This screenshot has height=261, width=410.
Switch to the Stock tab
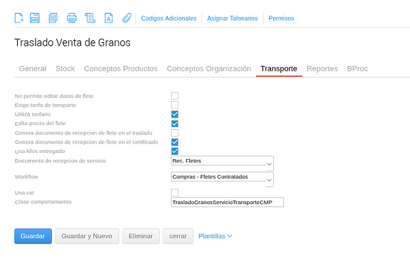[x=65, y=69]
